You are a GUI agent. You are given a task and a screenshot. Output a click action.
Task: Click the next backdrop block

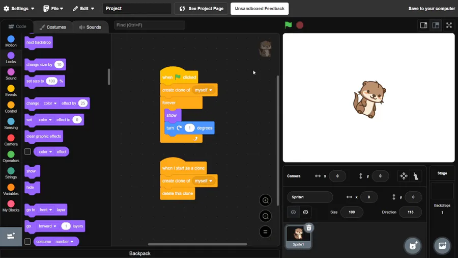[x=39, y=42]
